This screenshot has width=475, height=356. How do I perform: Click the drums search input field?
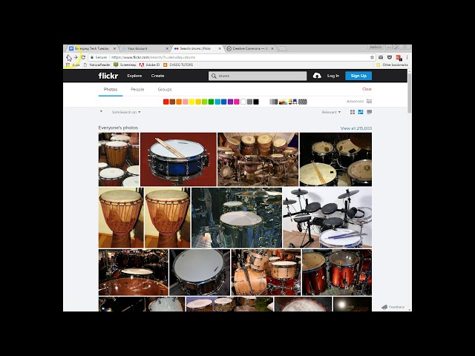click(x=258, y=76)
